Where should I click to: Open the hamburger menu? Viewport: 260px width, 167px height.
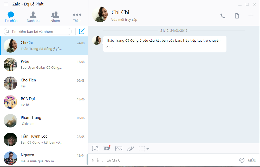tap(6, 4)
